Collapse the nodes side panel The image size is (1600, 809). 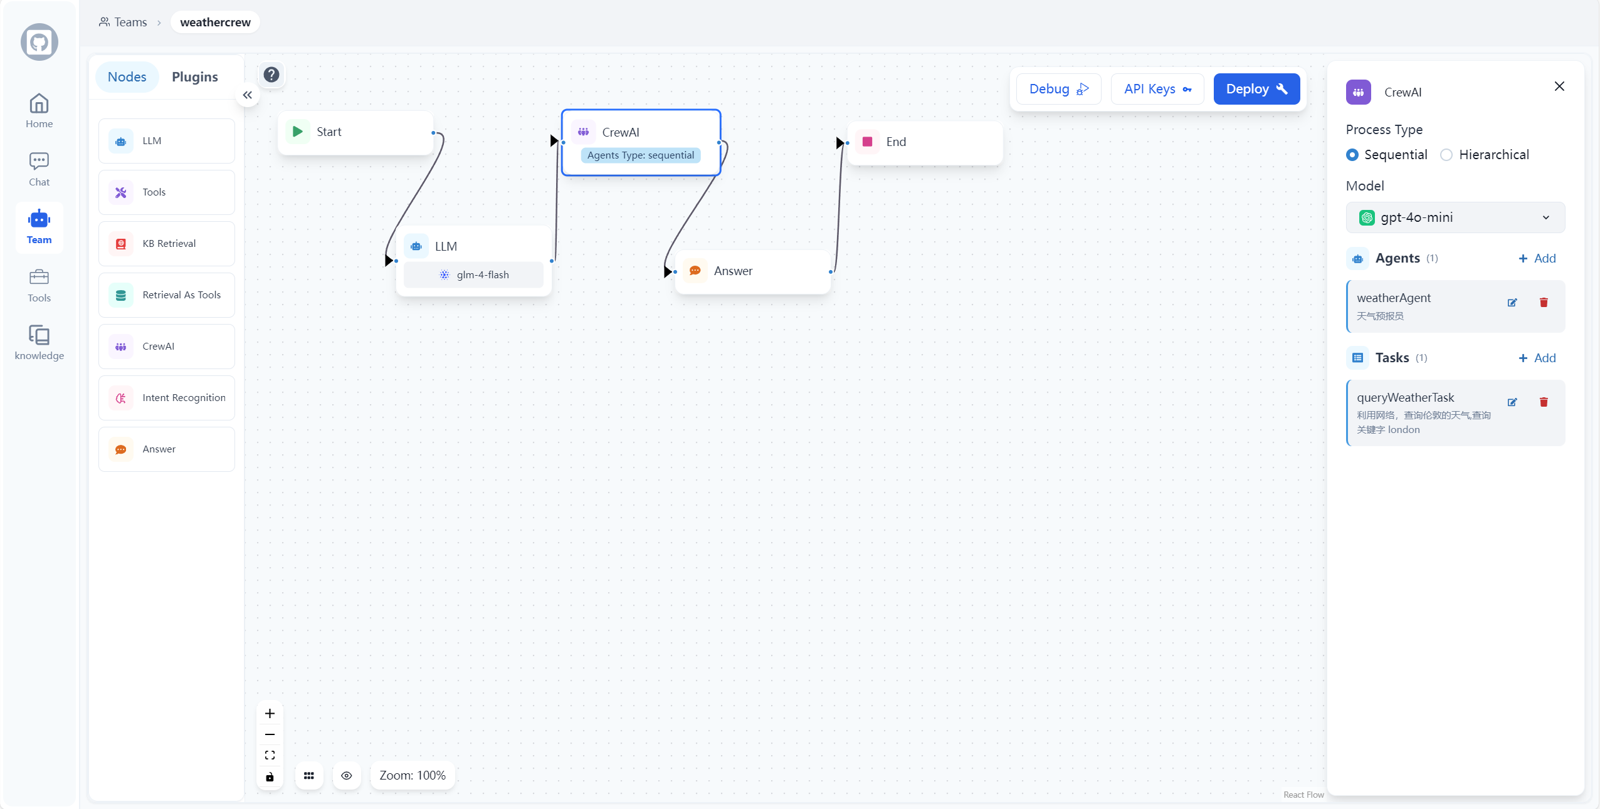click(248, 95)
